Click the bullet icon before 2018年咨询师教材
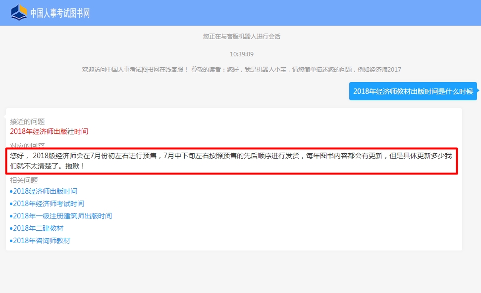The height and width of the screenshot is (293, 481). pyautogui.click(x=10, y=241)
